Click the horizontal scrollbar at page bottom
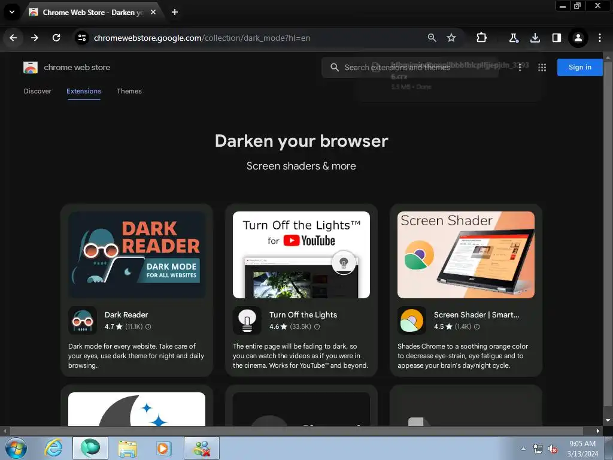613x460 pixels. (x=296, y=431)
